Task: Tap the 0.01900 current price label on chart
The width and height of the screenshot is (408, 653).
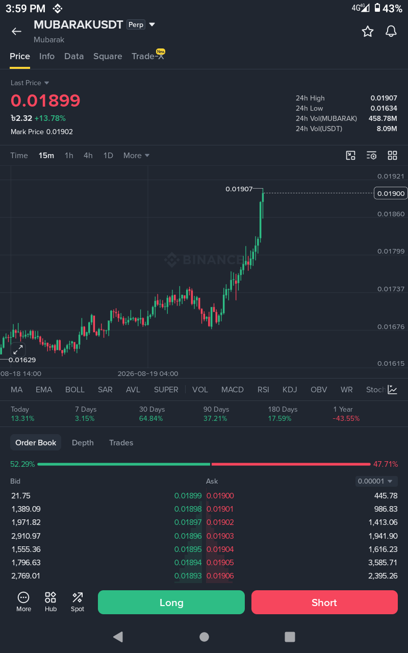Action: click(391, 193)
